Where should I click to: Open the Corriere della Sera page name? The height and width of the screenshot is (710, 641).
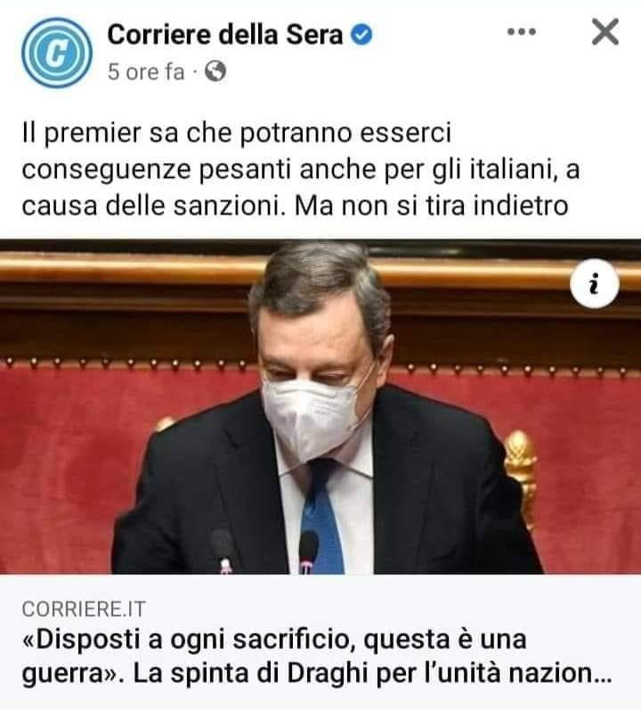tap(225, 35)
